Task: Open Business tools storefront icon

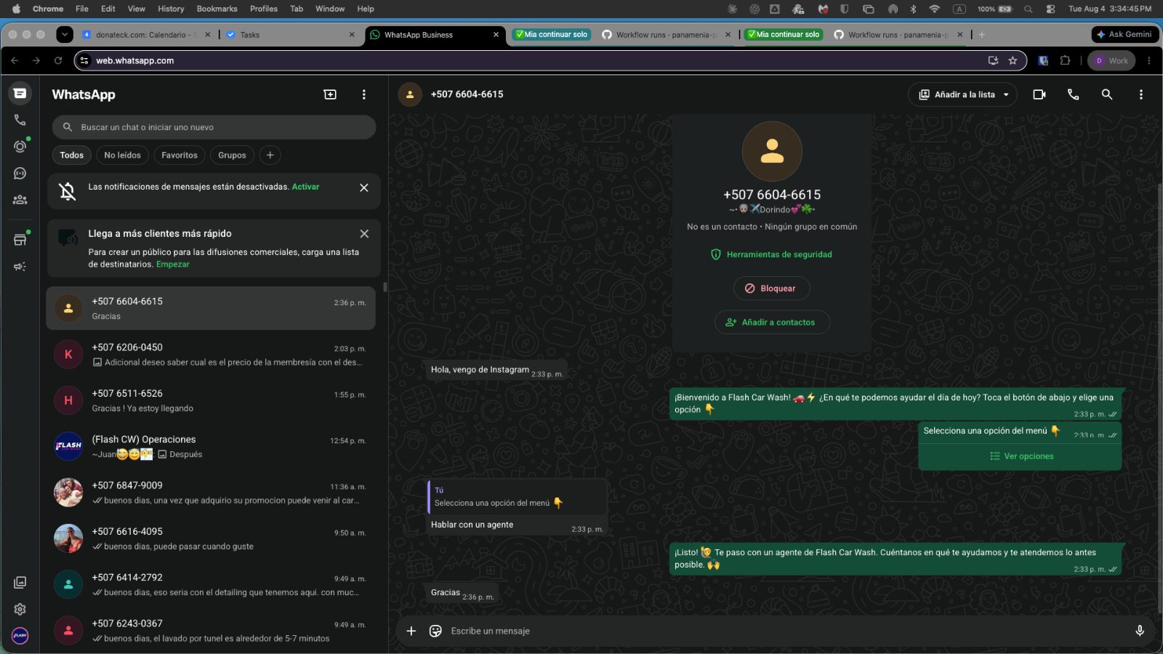Action: coord(20,240)
